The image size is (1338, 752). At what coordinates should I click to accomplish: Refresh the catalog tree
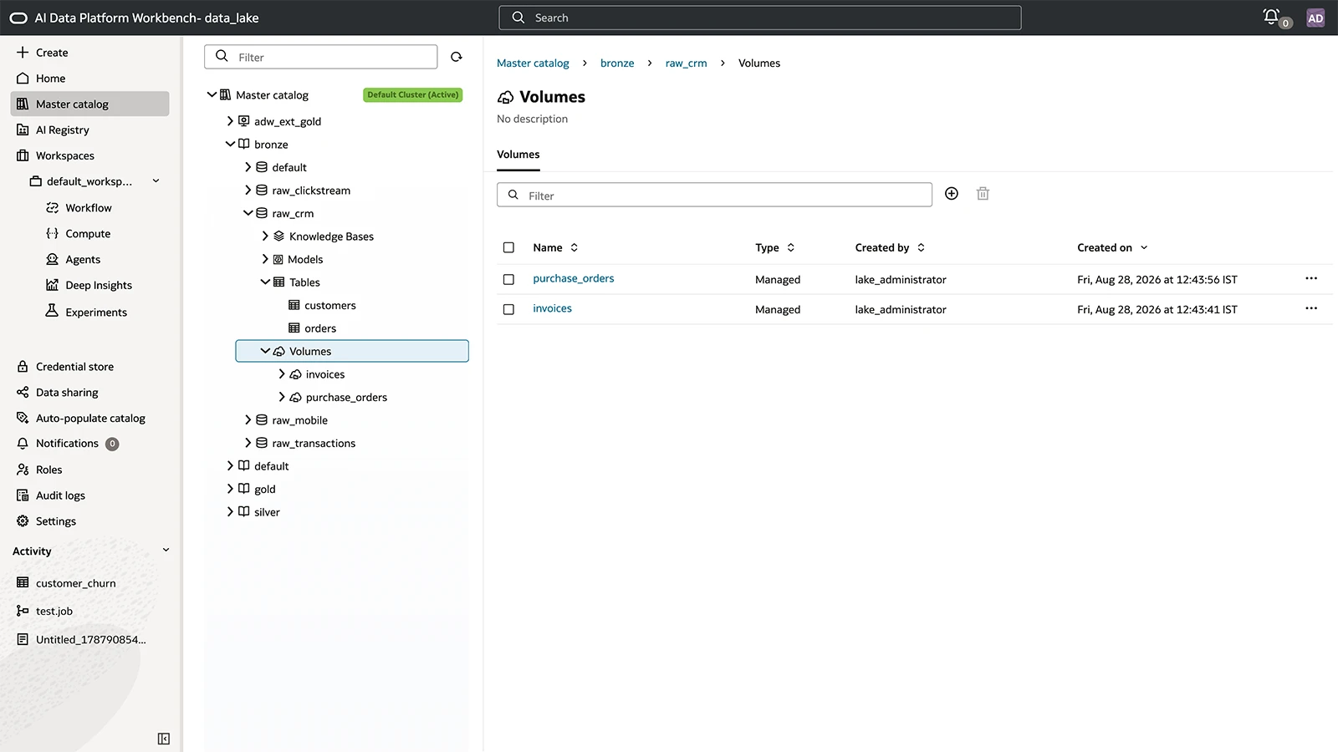coord(457,57)
